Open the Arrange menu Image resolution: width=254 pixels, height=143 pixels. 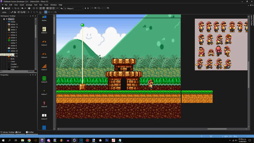click(29, 5)
